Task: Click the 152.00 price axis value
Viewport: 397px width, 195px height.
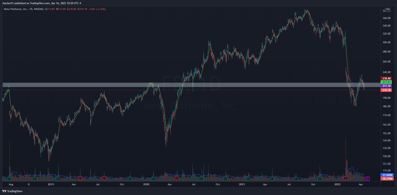Action: point(387,133)
